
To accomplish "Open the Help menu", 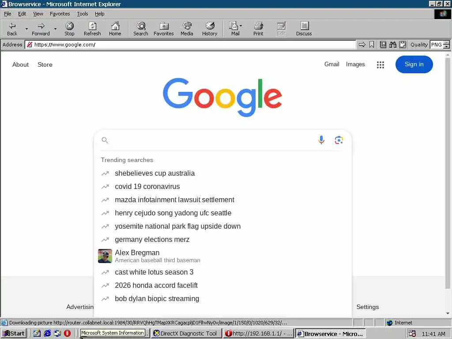I will click(99, 14).
